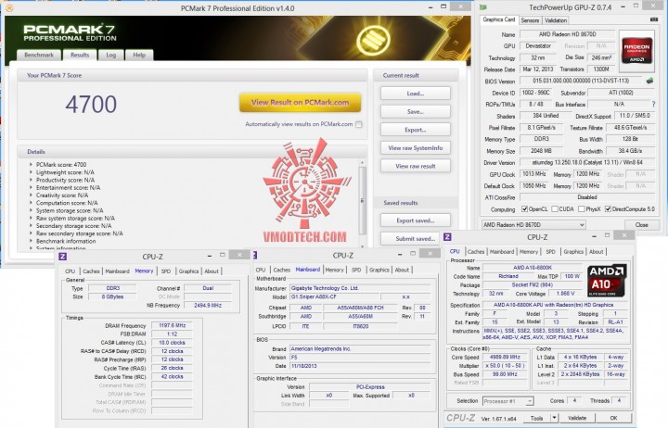This screenshot has width=668, height=428.
Task: Click the GPU-Z screenshot camera icon
Action: pyautogui.click(x=654, y=19)
